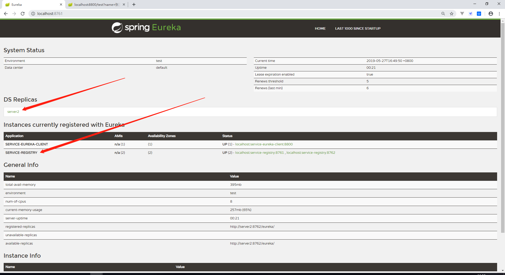Click the Data center label
Image resolution: width=505 pixels, height=275 pixels.
click(14, 68)
